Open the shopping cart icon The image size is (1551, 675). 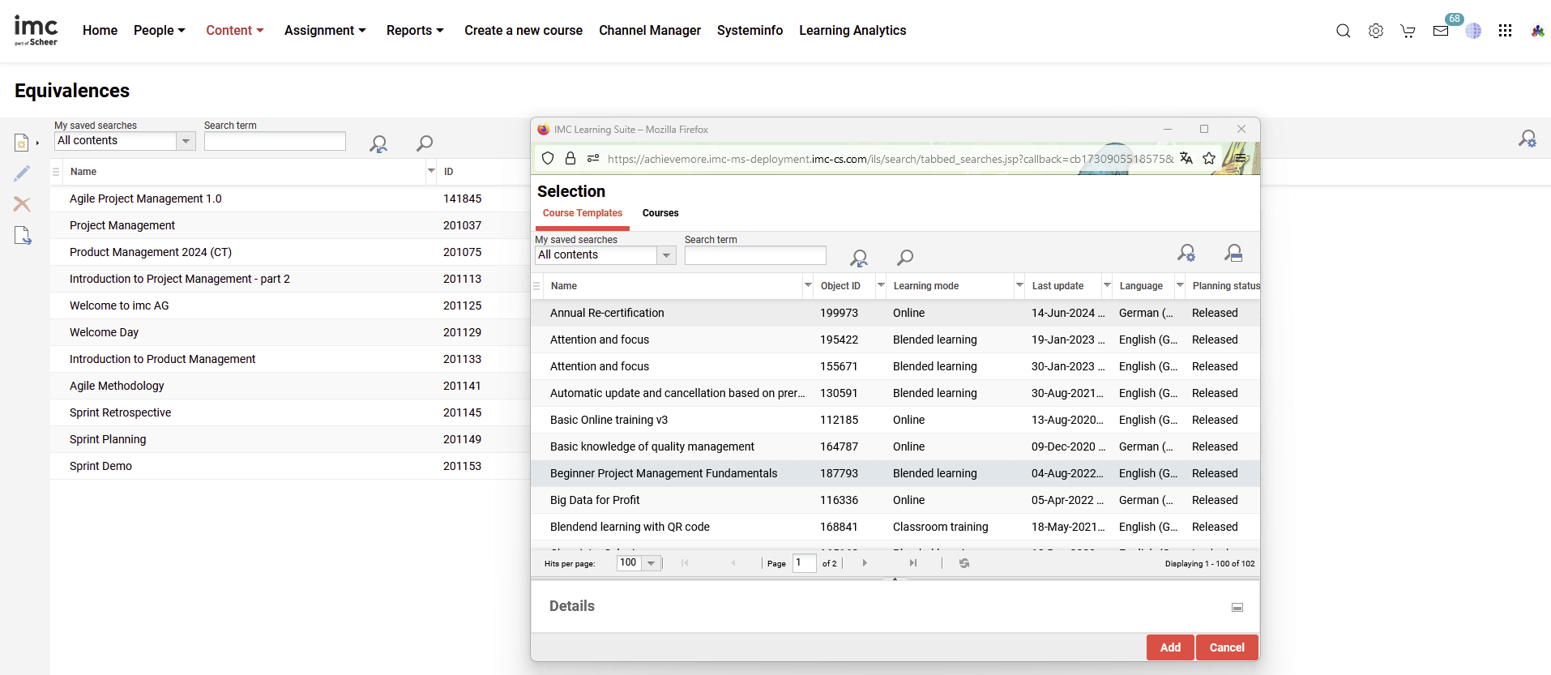click(x=1408, y=31)
